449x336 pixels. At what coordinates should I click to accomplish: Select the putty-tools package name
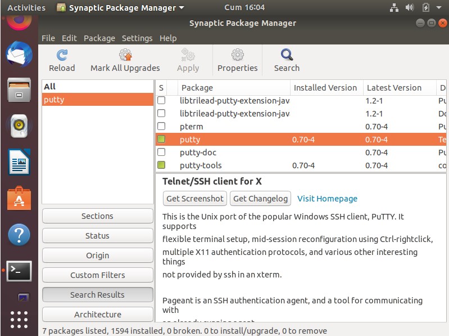201,165
